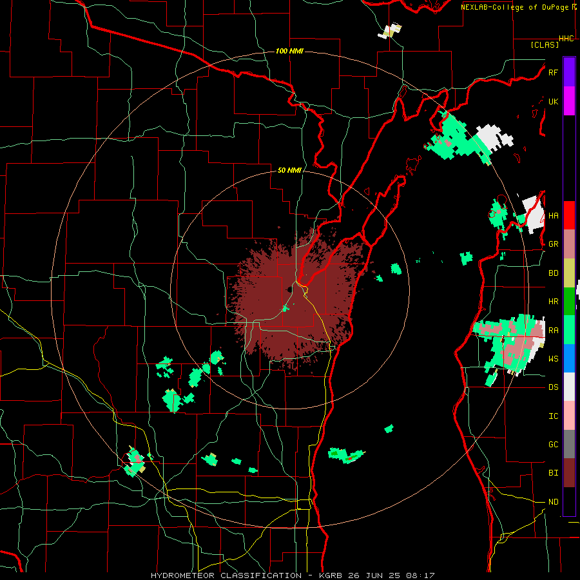Pick the HR dark green legend swatch
Screen dimensions: 580x580
point(569,302)
